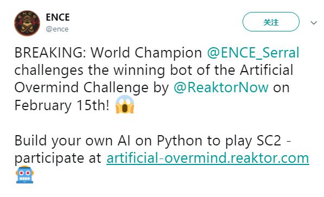Open the @ReaktorNow mention
This screenshot has height=197, width=324.
click(x=221, y=87)
